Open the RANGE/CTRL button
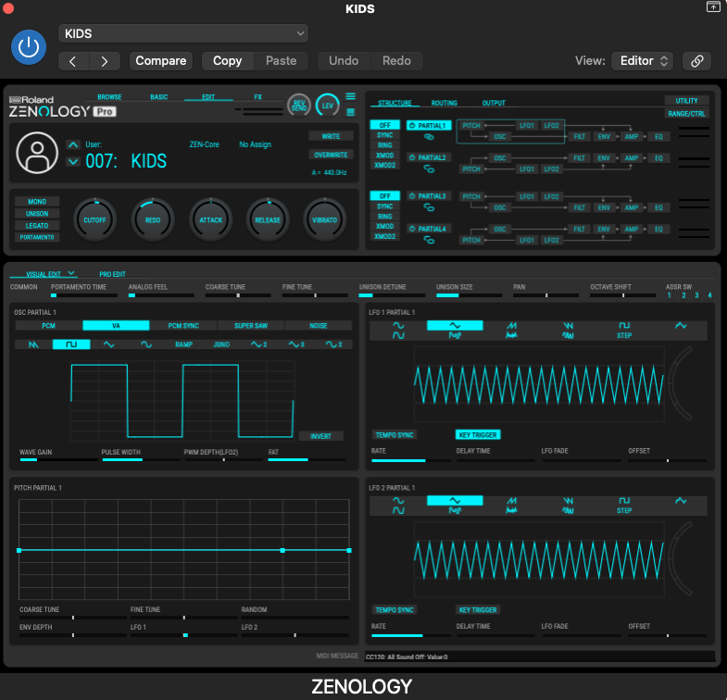This screenshot has height=700, width=727. click(x=686, y=114)
